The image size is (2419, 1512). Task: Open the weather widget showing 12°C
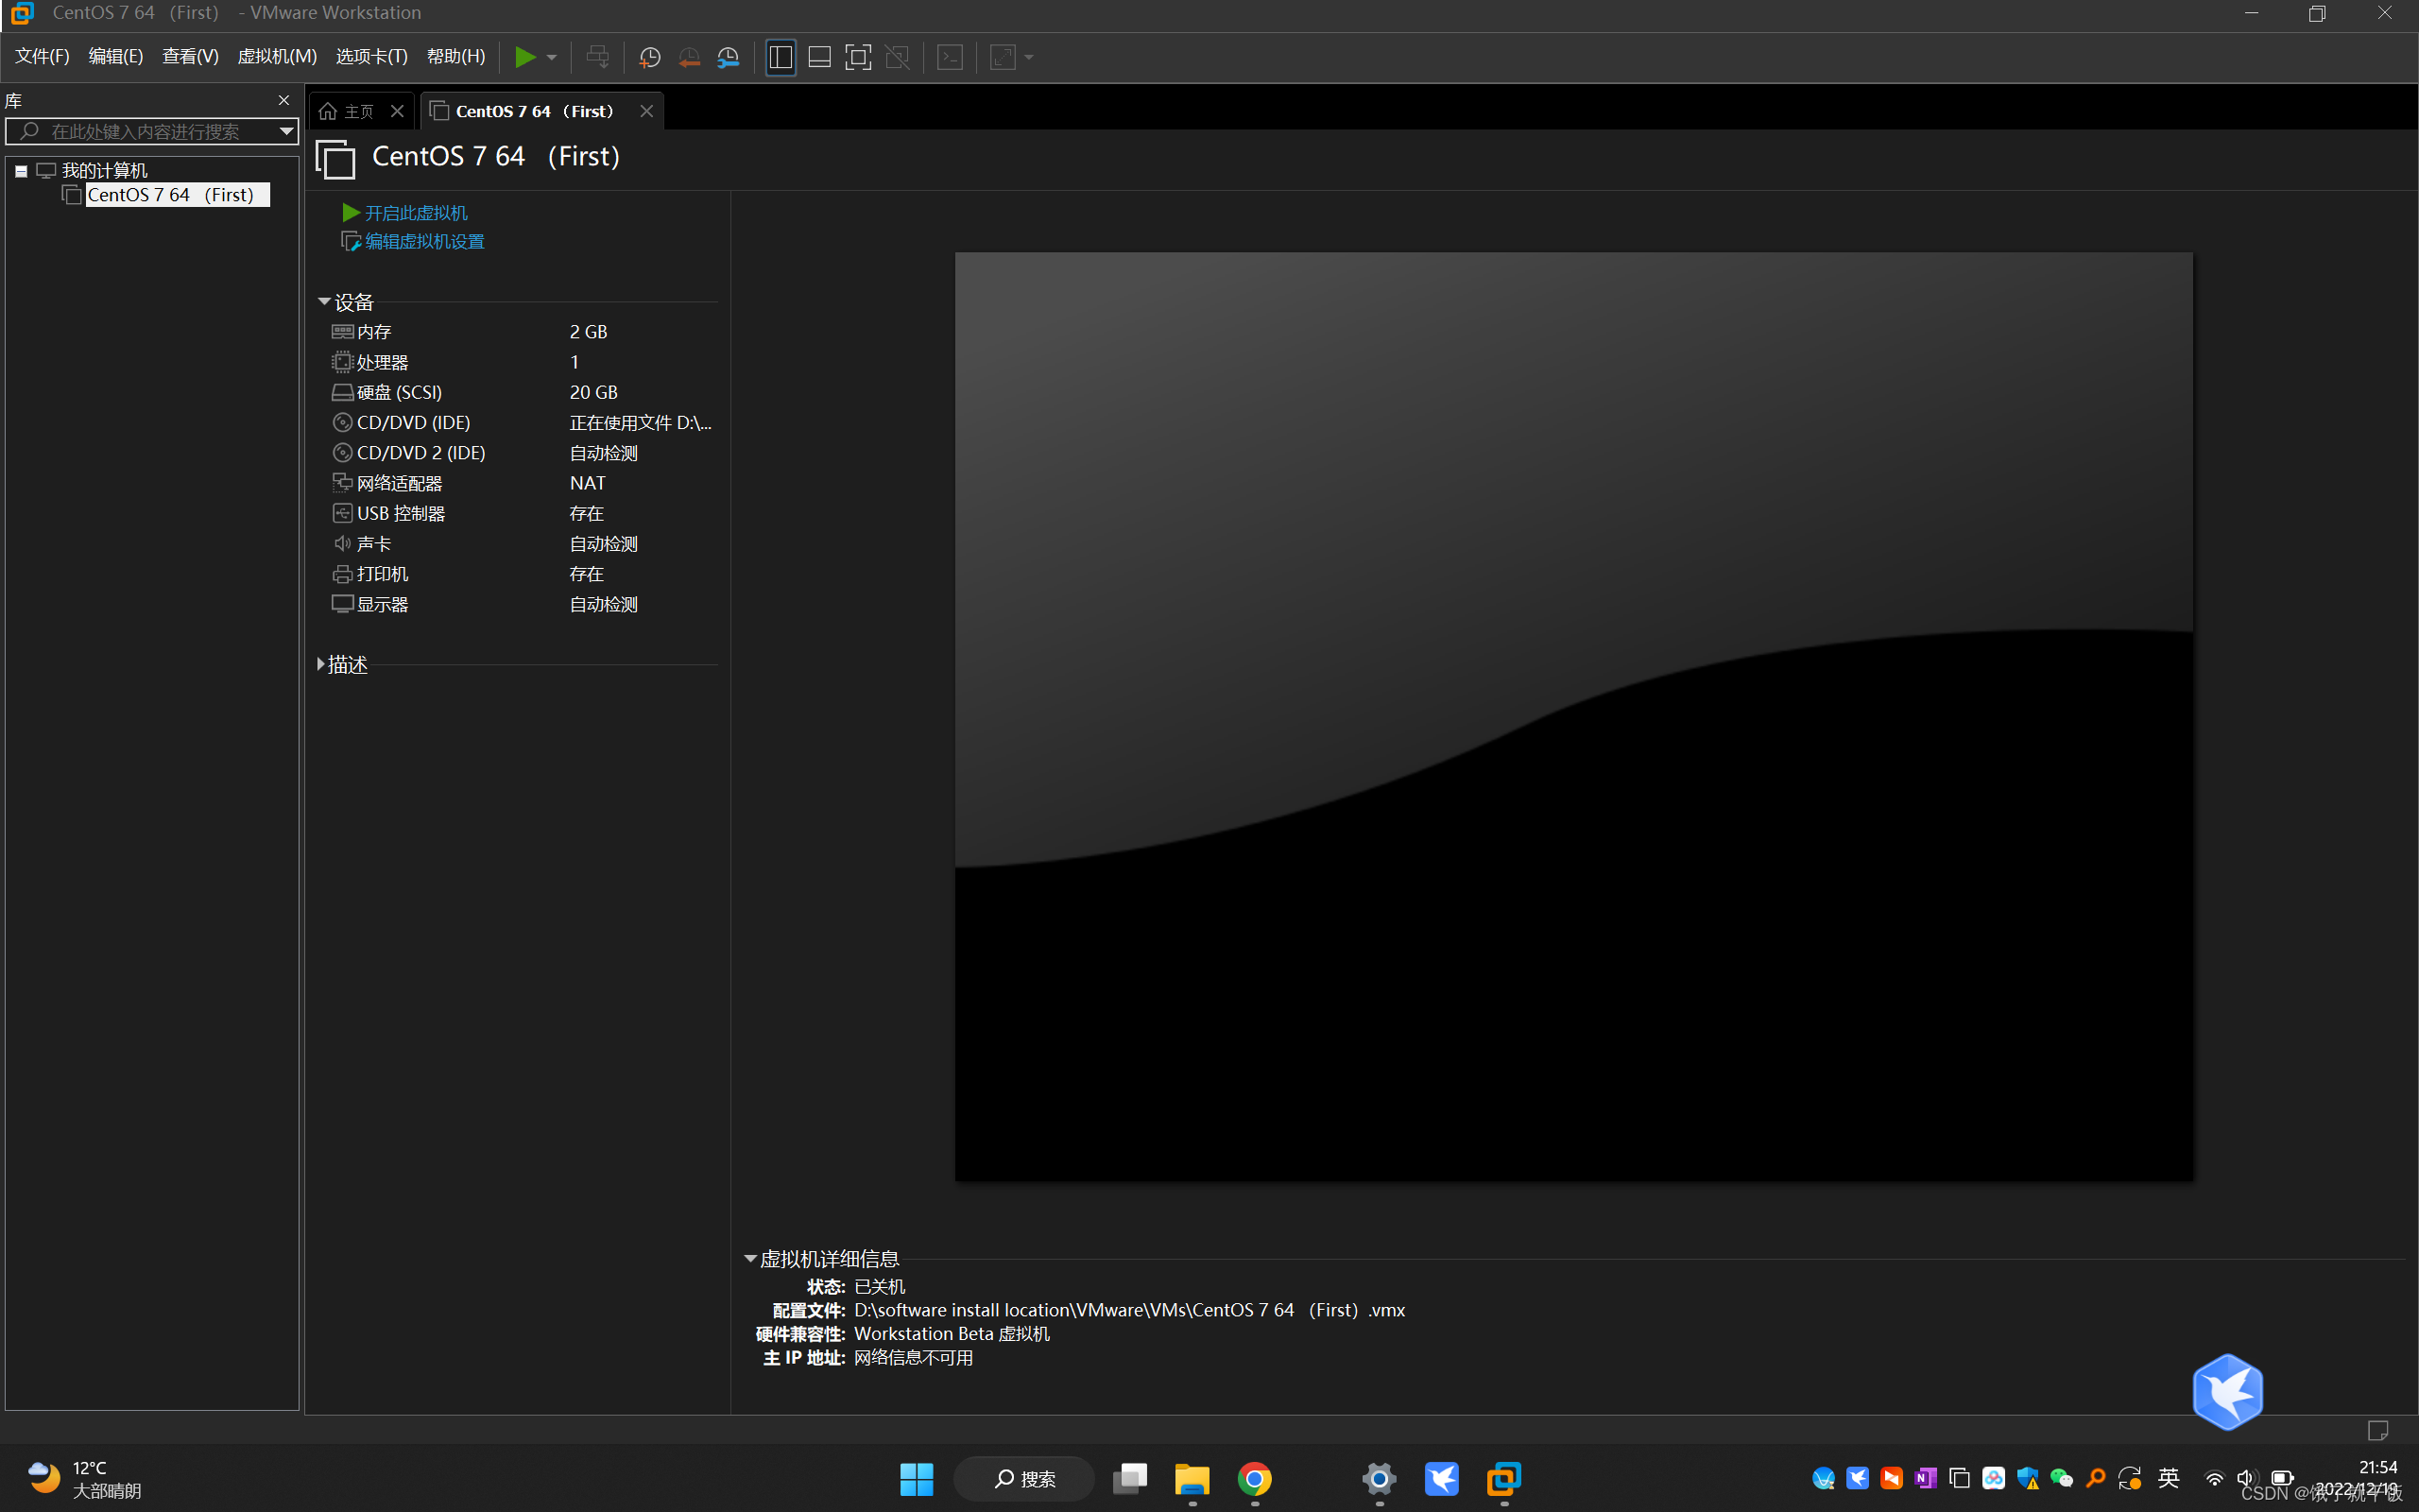pyautogui.click(x=84, y=1479)
